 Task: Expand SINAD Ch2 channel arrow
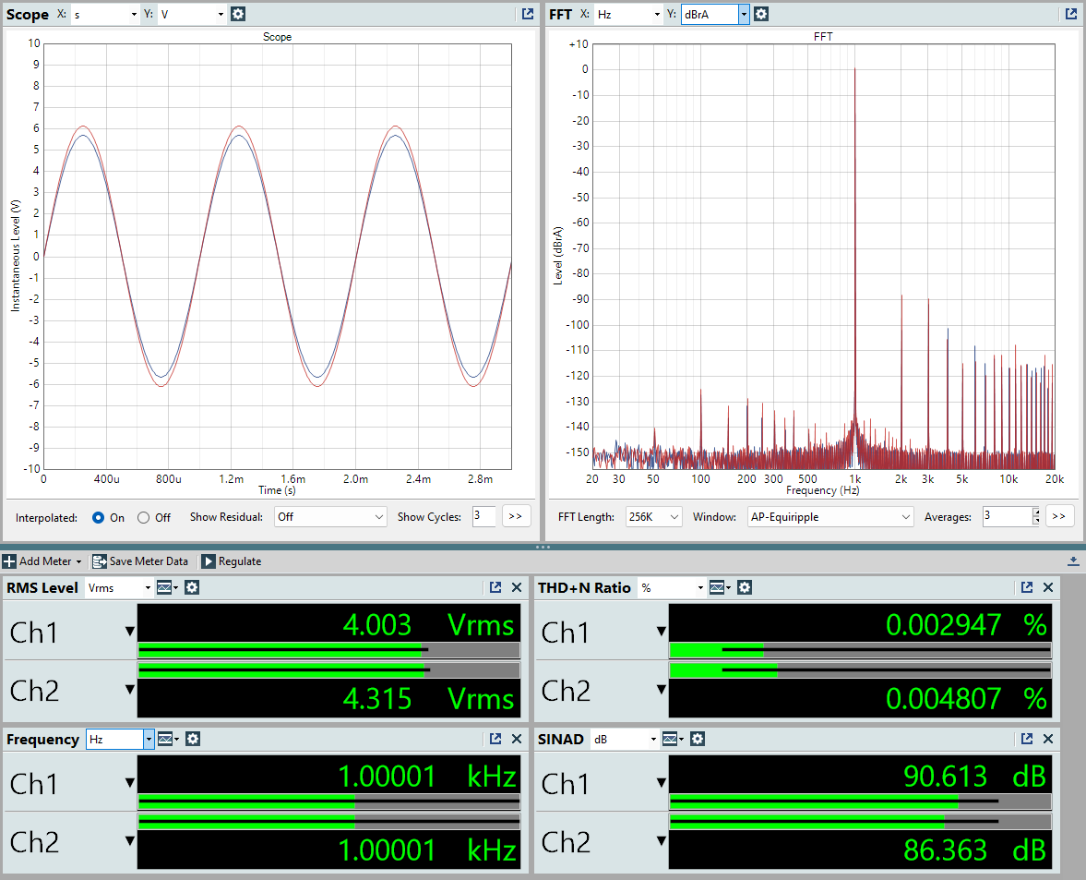pyautogui.click(x=662, y=841)
